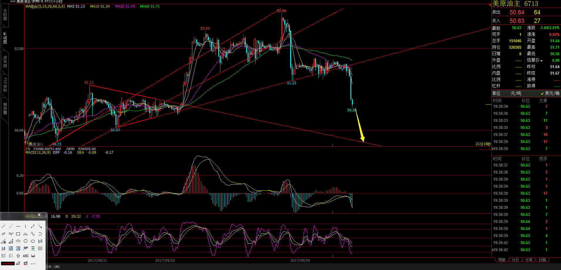561x270 pixels.
Task: Open the 明细 tab at bottom right
Action: pyautogui.click(x=502, y=260)
